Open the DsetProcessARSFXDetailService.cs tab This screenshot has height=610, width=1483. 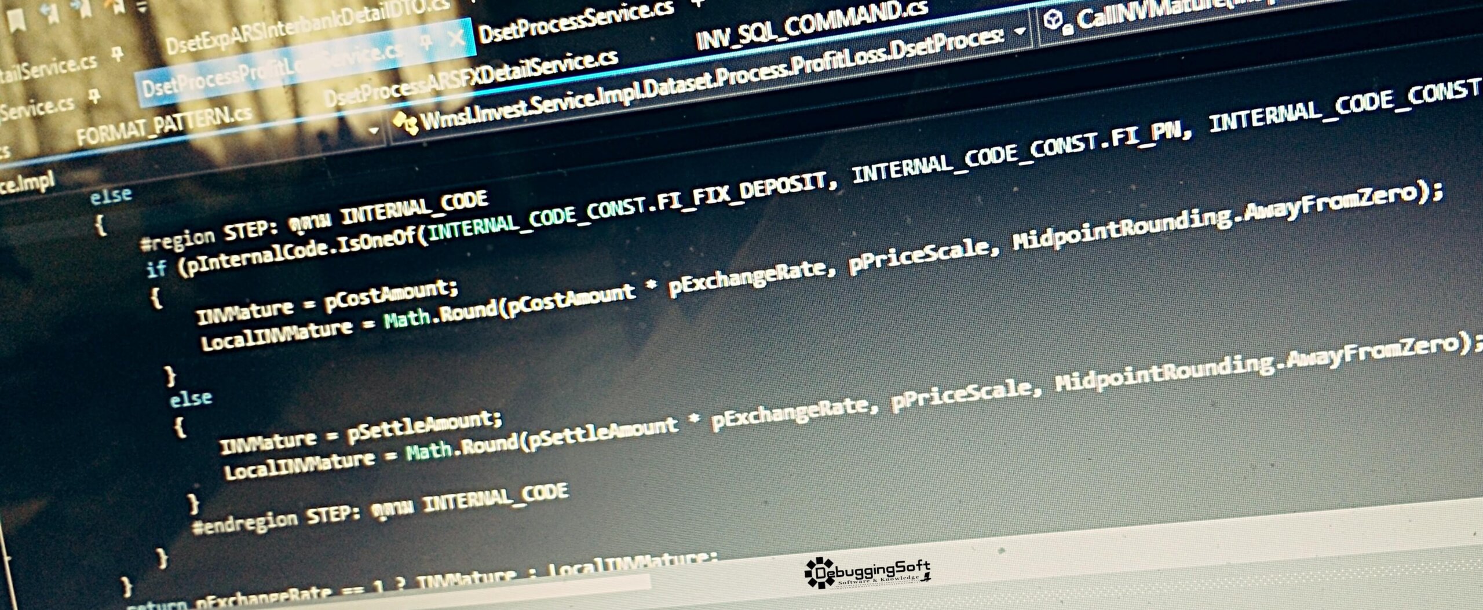470,78
